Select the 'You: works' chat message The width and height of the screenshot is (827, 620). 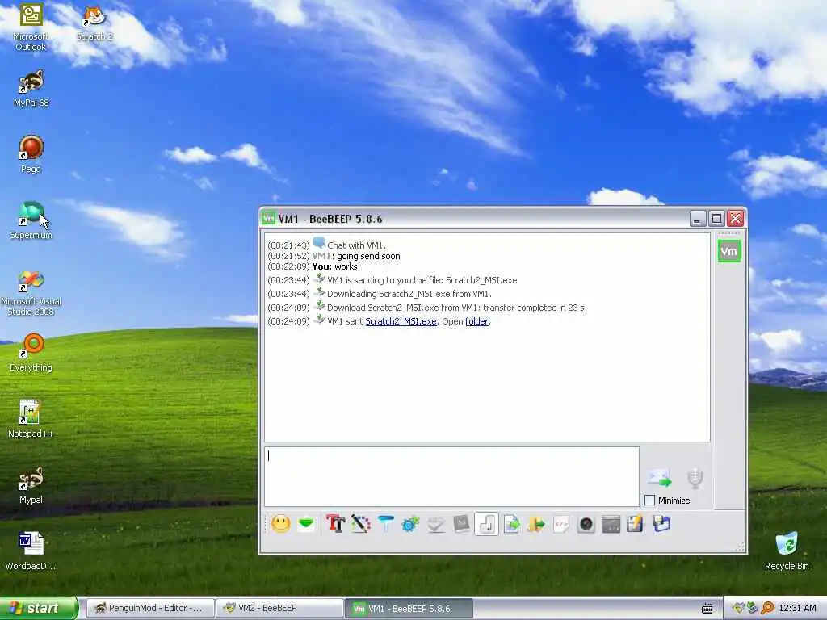313,266
